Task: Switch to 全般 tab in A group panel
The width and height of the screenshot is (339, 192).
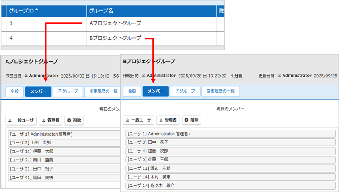Action: click(14, 91)
